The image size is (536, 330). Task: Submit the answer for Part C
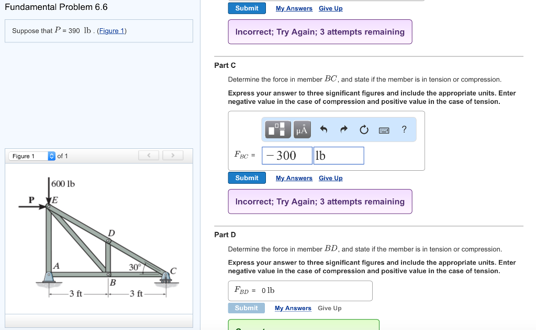click(x=247, y=178)
